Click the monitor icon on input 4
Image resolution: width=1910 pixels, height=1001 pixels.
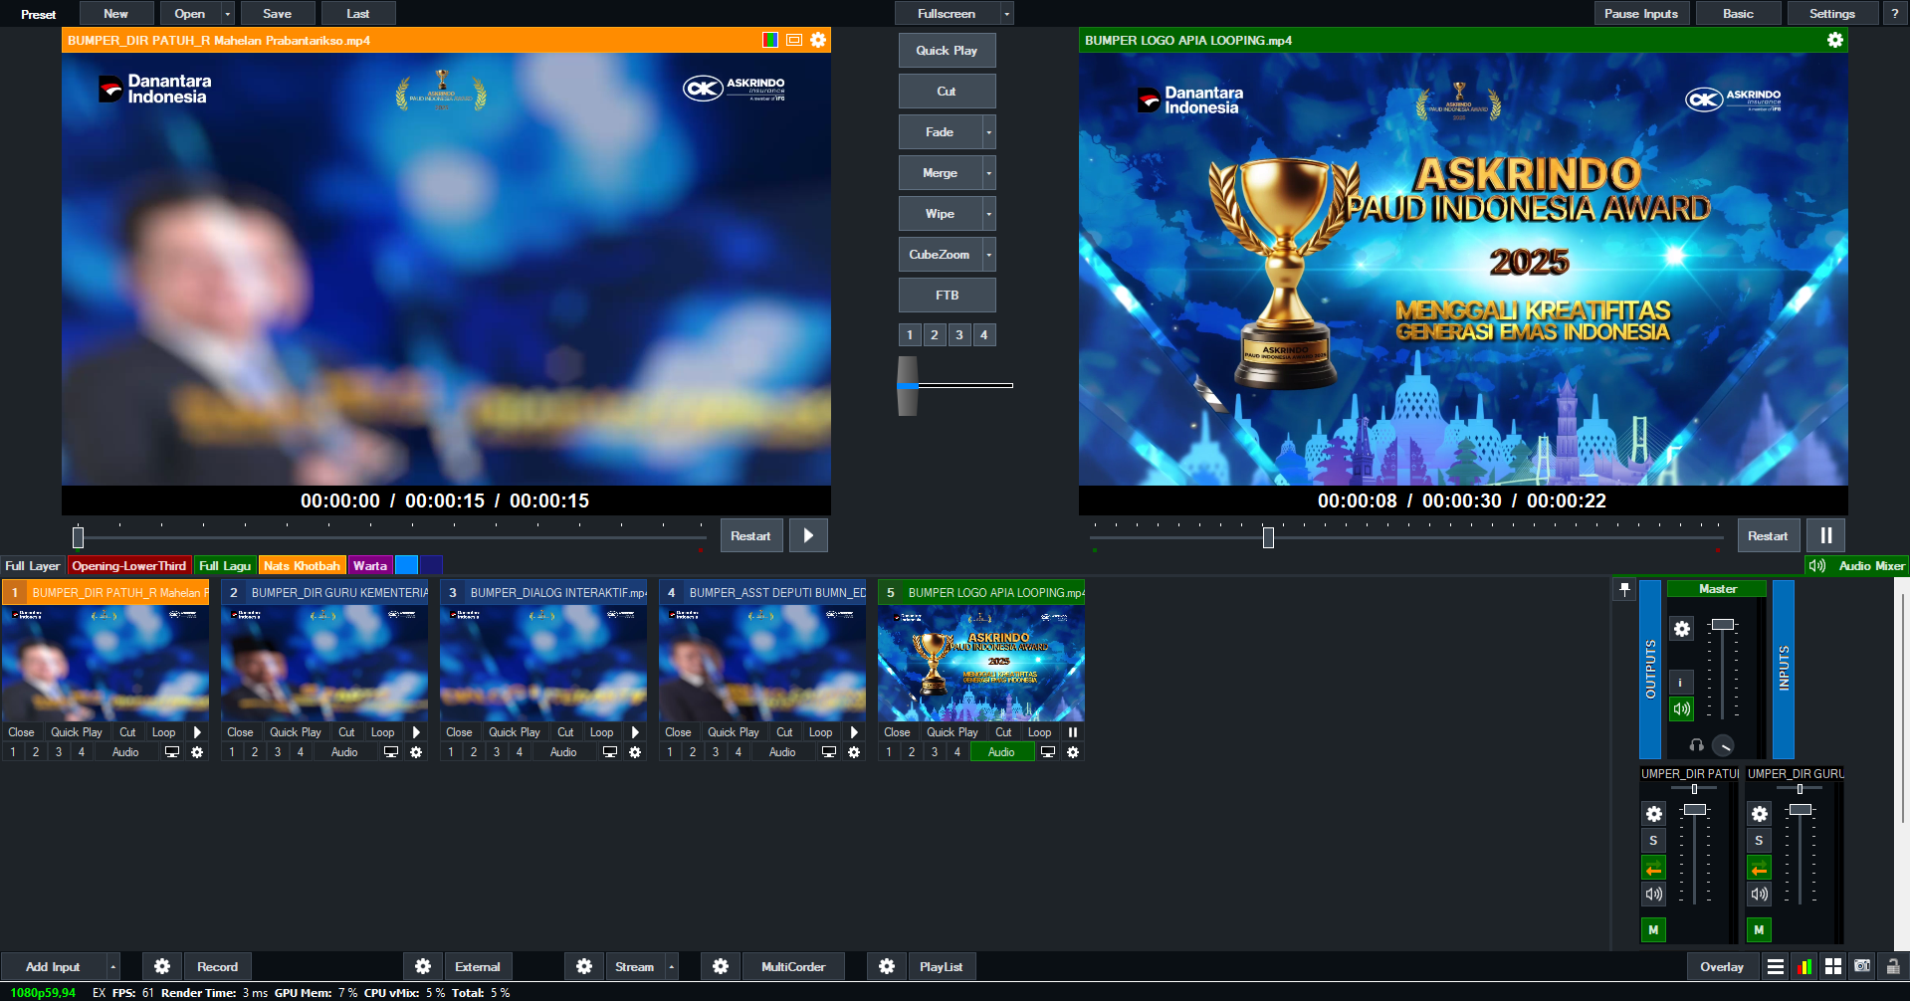pyautogui.click(x=829, y=752)
